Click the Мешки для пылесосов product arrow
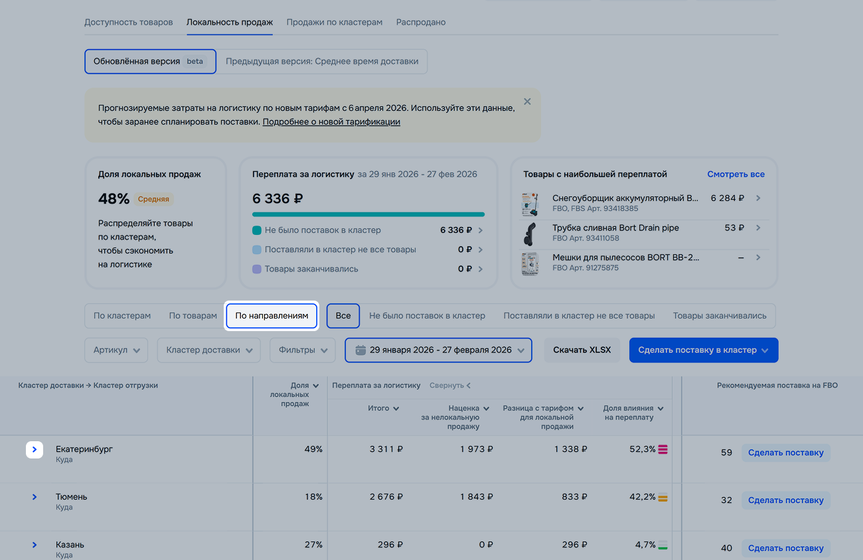The width and height of the screenshot is (863, 560). click(x=758, y=257)
